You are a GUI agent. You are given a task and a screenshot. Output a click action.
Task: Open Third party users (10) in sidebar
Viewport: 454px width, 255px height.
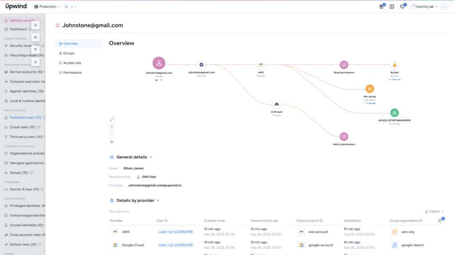click(23, 137)
